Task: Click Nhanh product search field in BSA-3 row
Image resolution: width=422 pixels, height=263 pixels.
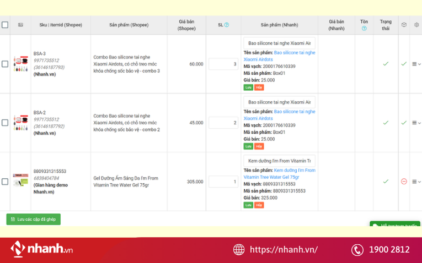Action: pyautogui.click(x=279, y=43)
